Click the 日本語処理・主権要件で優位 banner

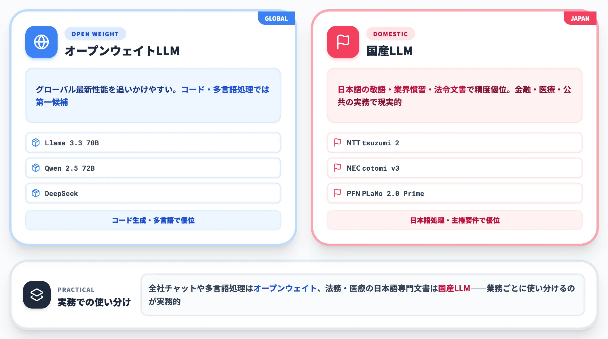455,220
